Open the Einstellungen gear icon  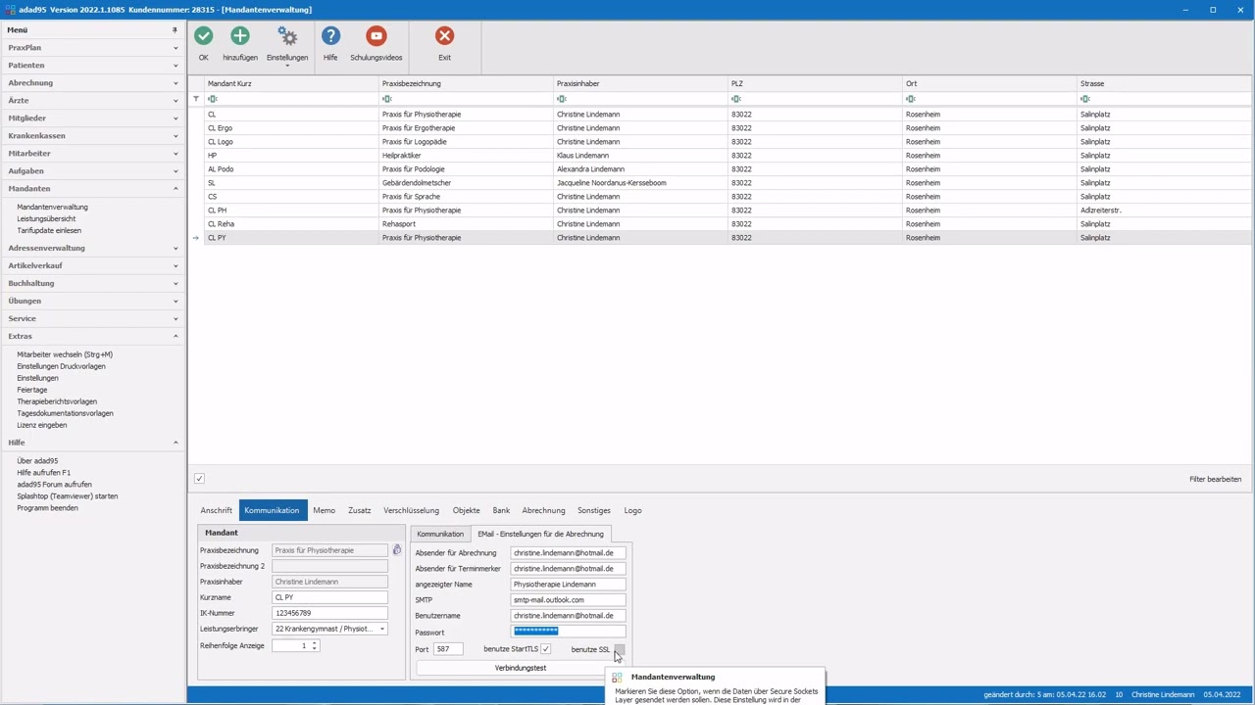point(286,36)
